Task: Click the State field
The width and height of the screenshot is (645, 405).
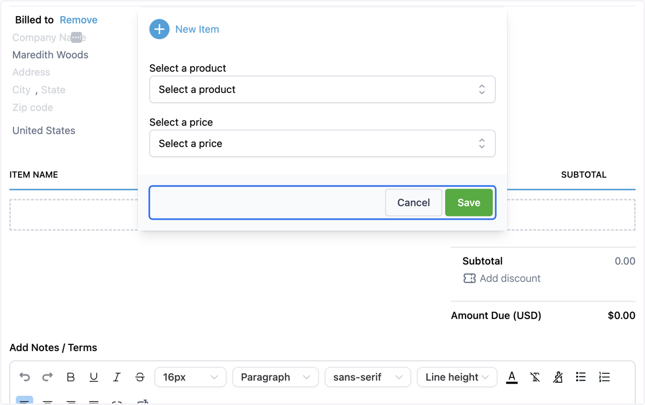Action: [53, 90]
